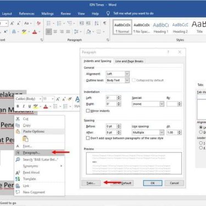Open mini toolbar font name dropdown

40,99
